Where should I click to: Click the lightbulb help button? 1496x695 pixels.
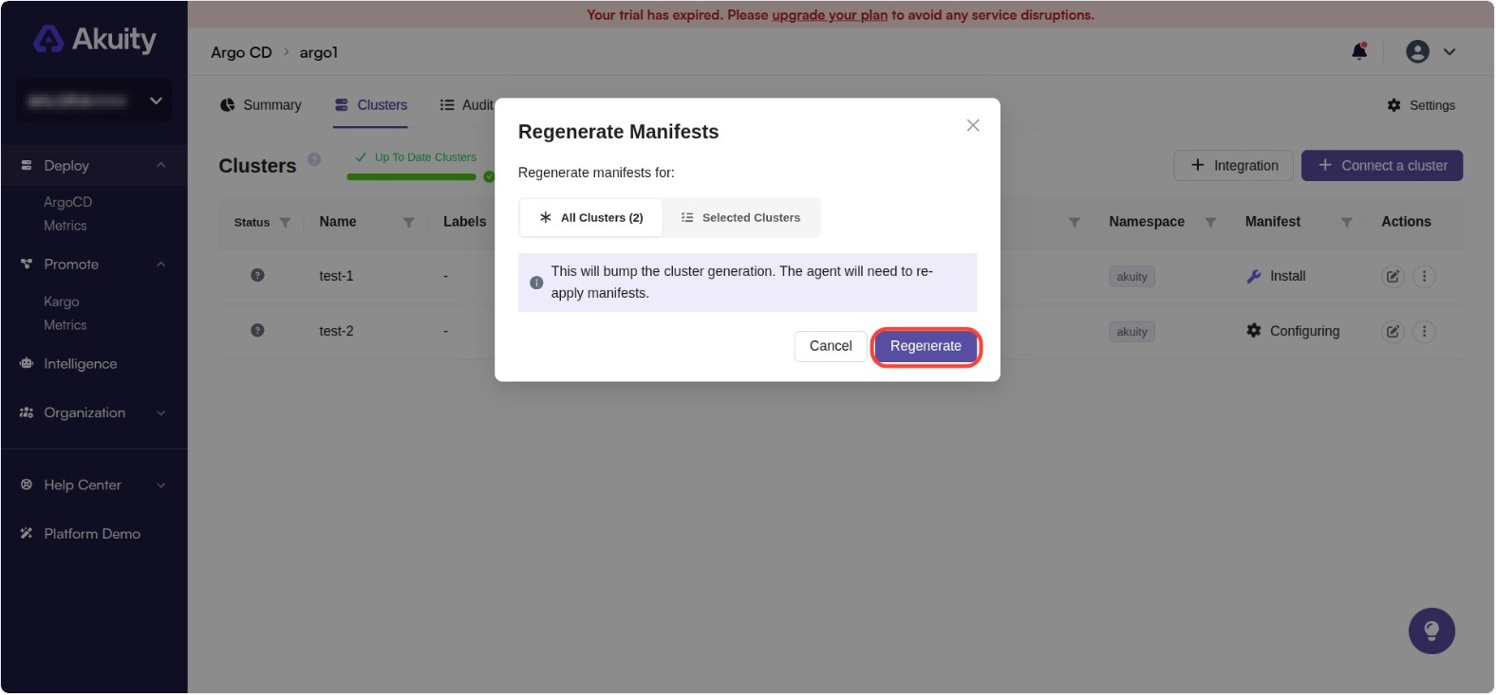(1431, 631)
